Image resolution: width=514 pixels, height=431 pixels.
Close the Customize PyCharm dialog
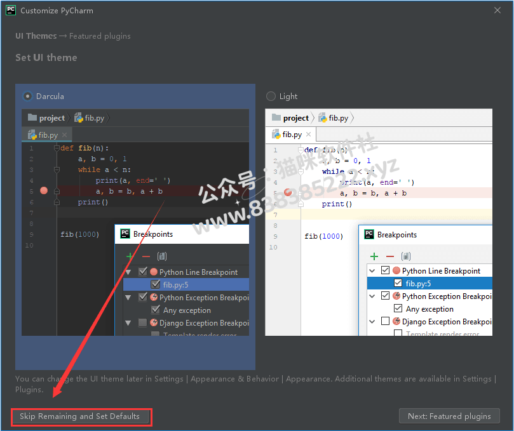point(497,11)
